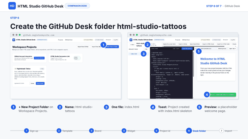Click Save File button in code editor

pos(187,49)
